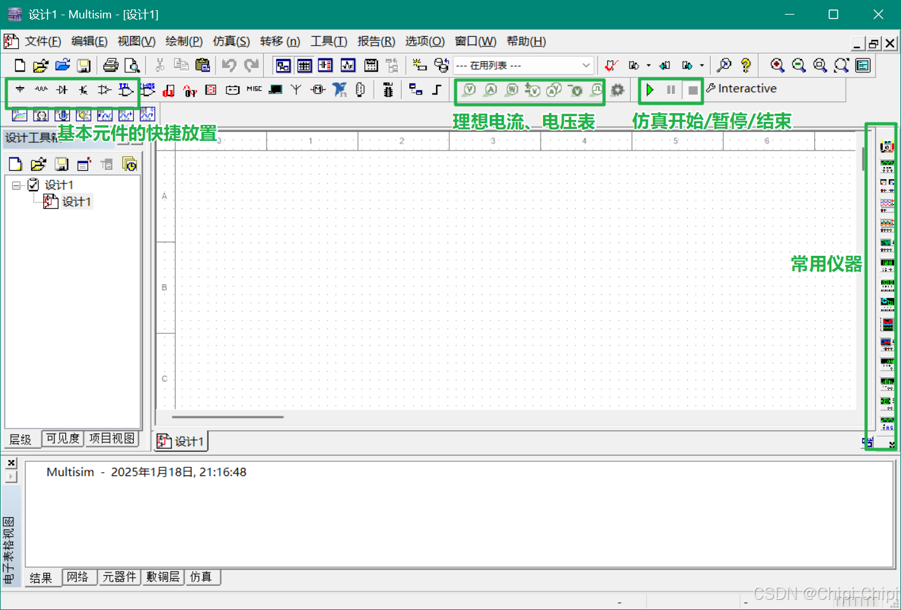Switch to the 元器件 spreadsheet tab
The width and height of the screenshot is (901, 610).
click(x=119, y=577)
